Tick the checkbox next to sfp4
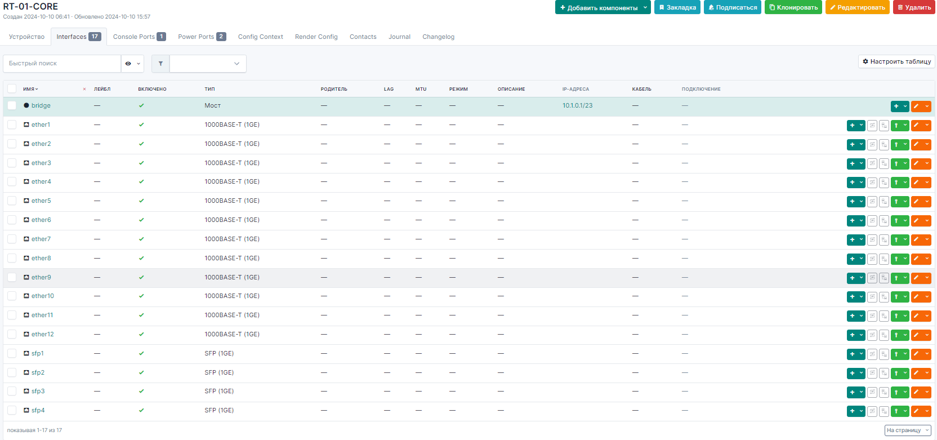This screenshot has height=440, width=937. click(x=12, y=410)
